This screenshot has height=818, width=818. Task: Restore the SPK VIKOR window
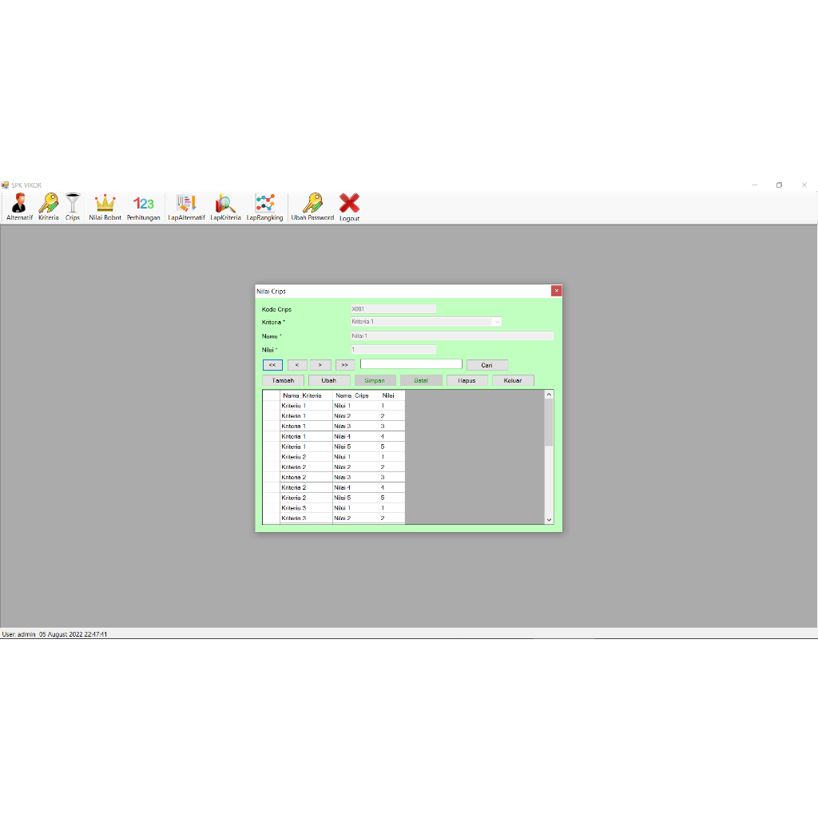point(780,185)
